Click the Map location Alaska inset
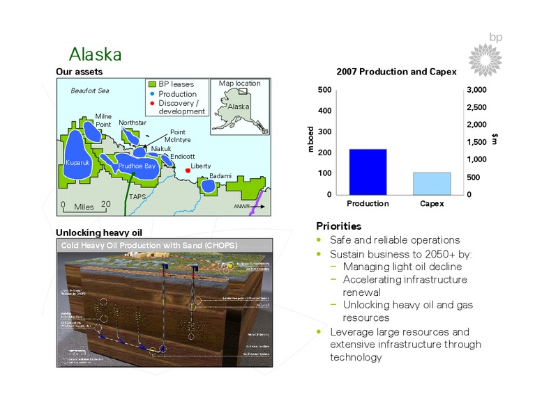The width and height of the screenshot is (558, 394). pyautogui.click(x=240, y=107)
